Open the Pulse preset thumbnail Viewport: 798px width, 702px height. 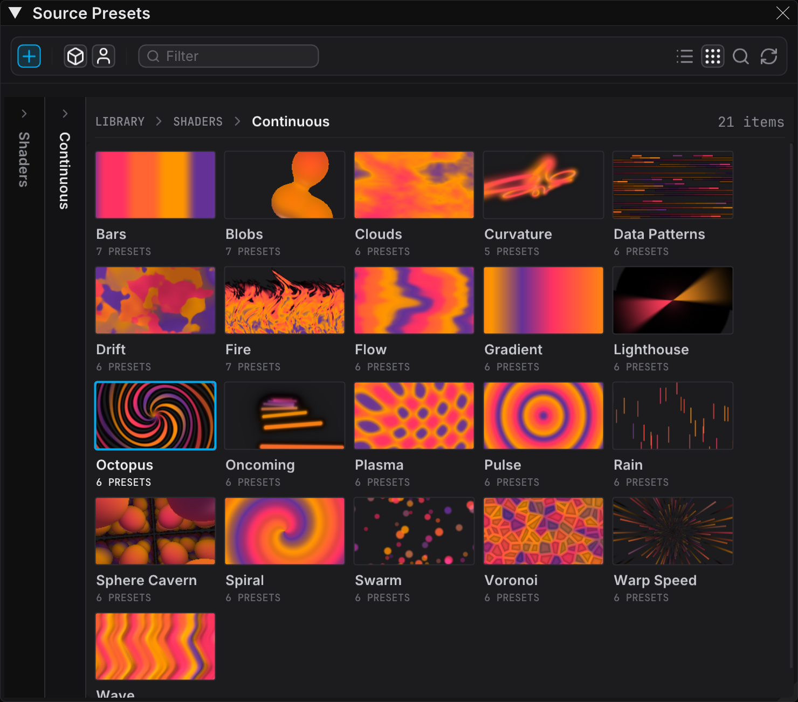point(544,416)
